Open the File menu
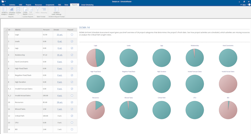The image size is (251, 134). click(x=3, y=5)
